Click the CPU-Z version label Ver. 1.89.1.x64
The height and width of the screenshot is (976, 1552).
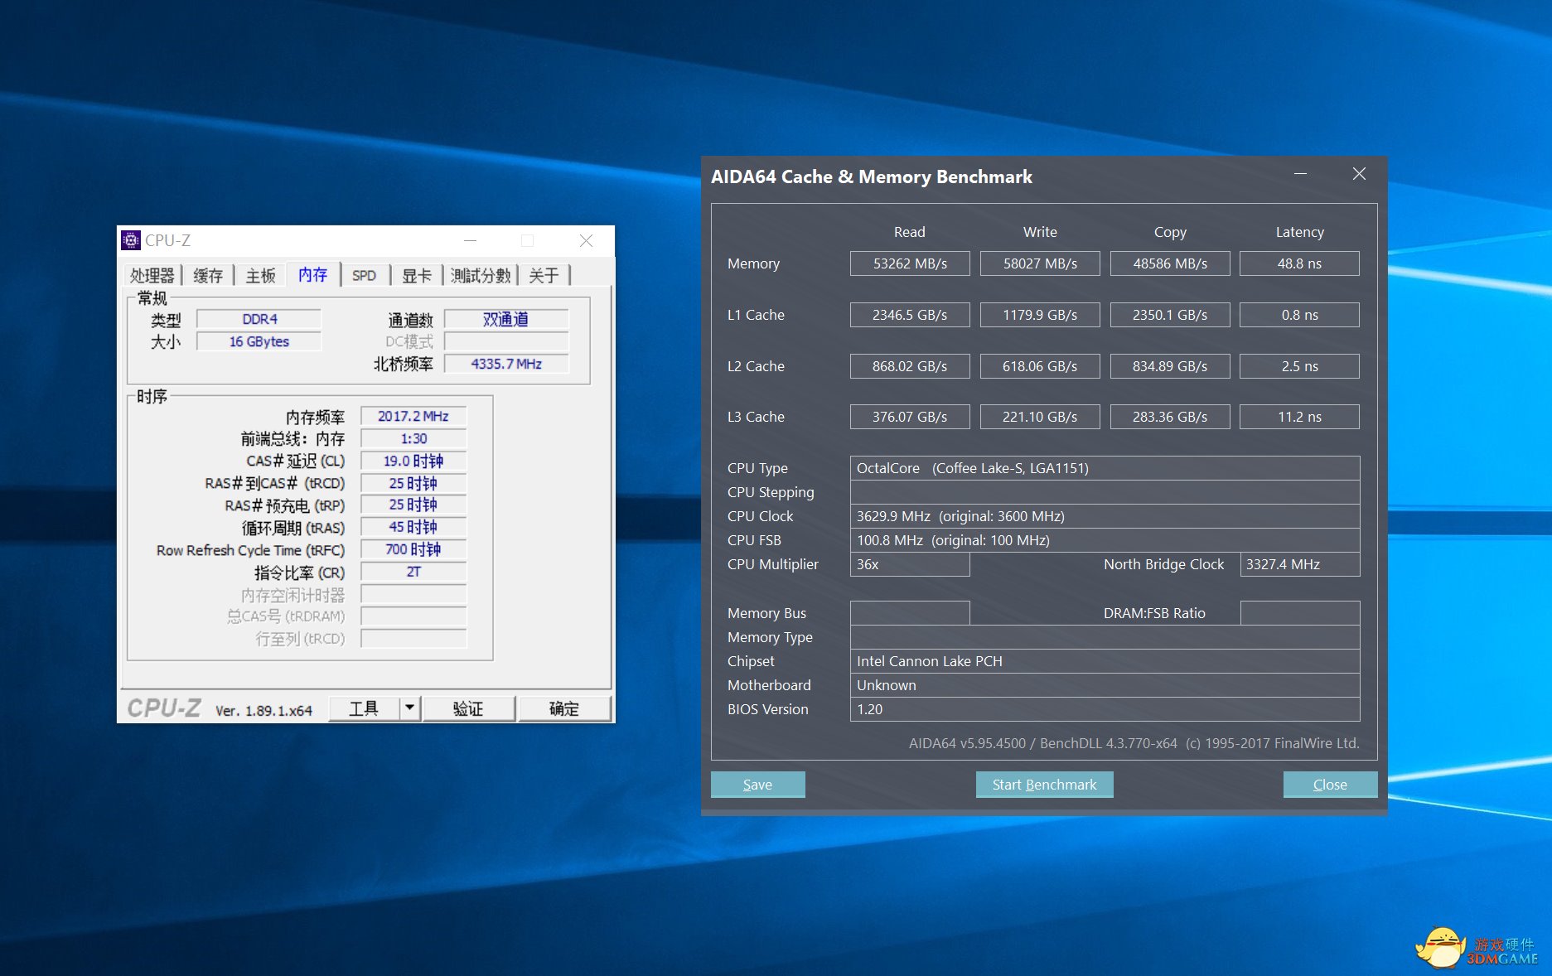264,711
